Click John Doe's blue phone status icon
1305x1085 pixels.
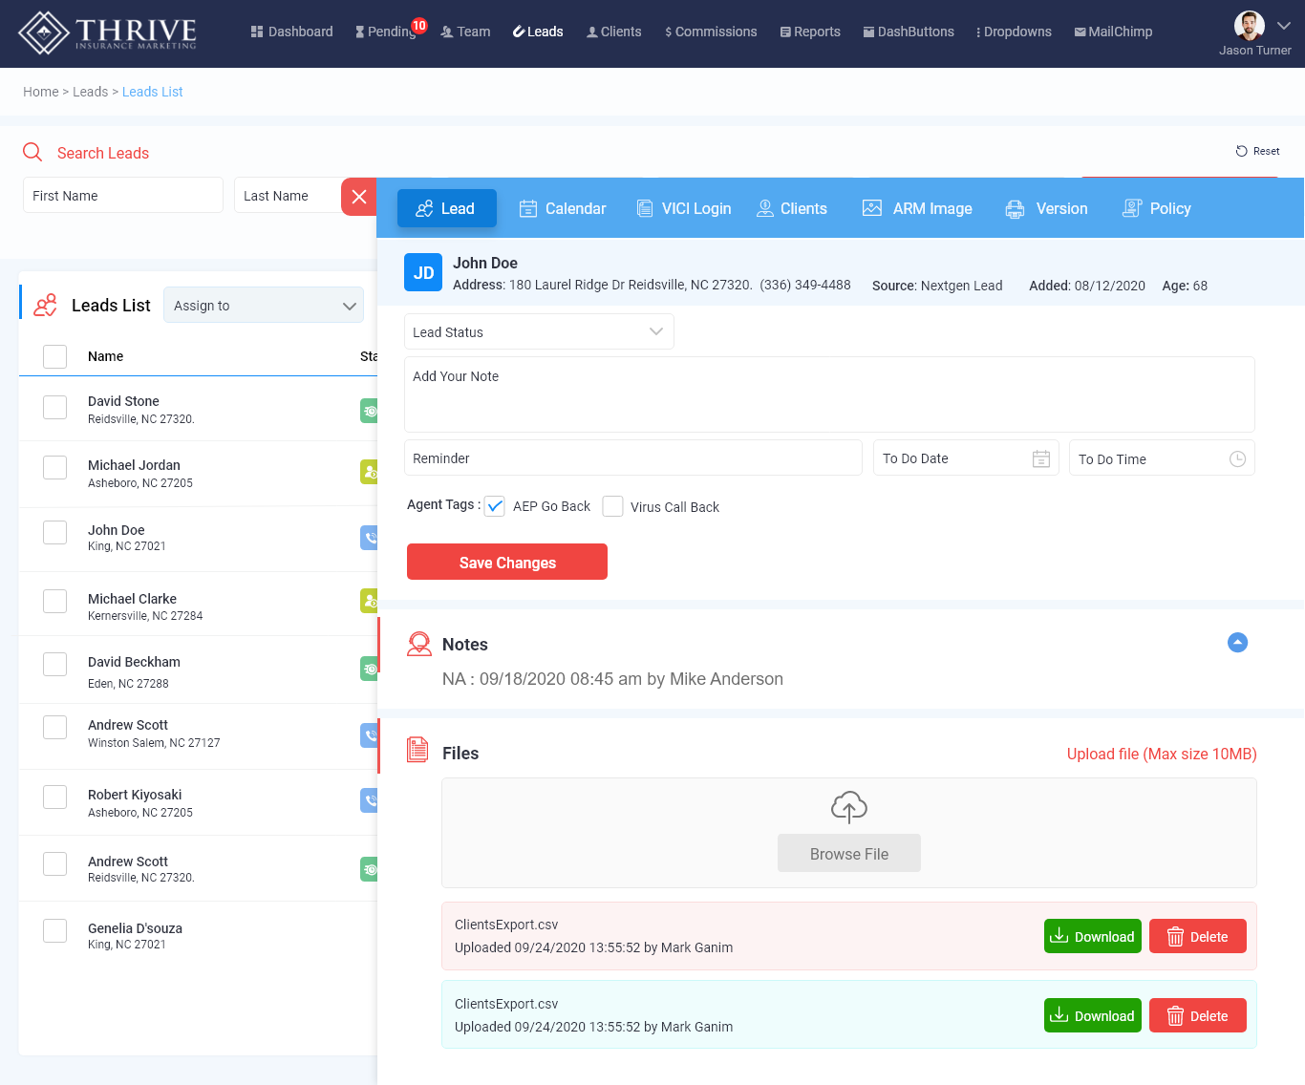pos(369,538)
